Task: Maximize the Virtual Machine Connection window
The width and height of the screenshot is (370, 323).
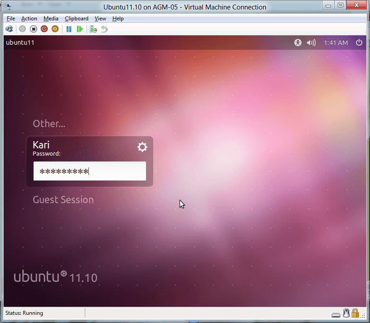Action: click(340, 5)
